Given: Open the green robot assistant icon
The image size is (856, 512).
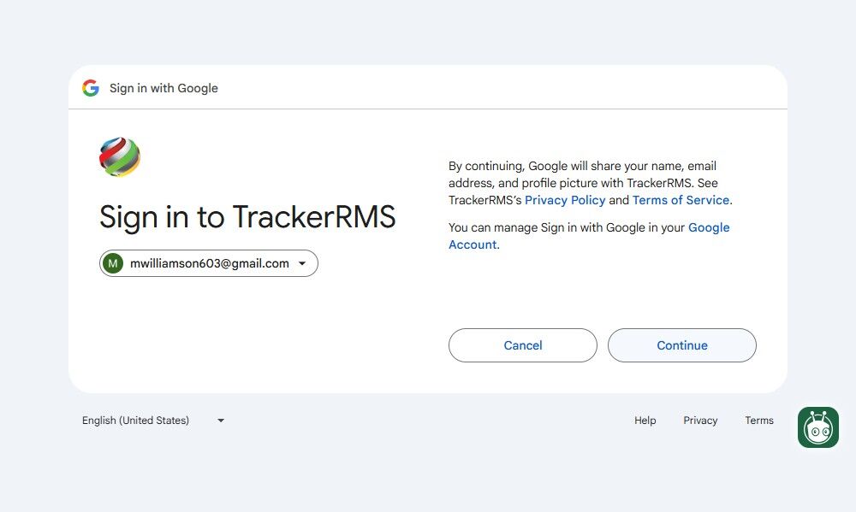Looking at the screenshot, I should point(817,427).
